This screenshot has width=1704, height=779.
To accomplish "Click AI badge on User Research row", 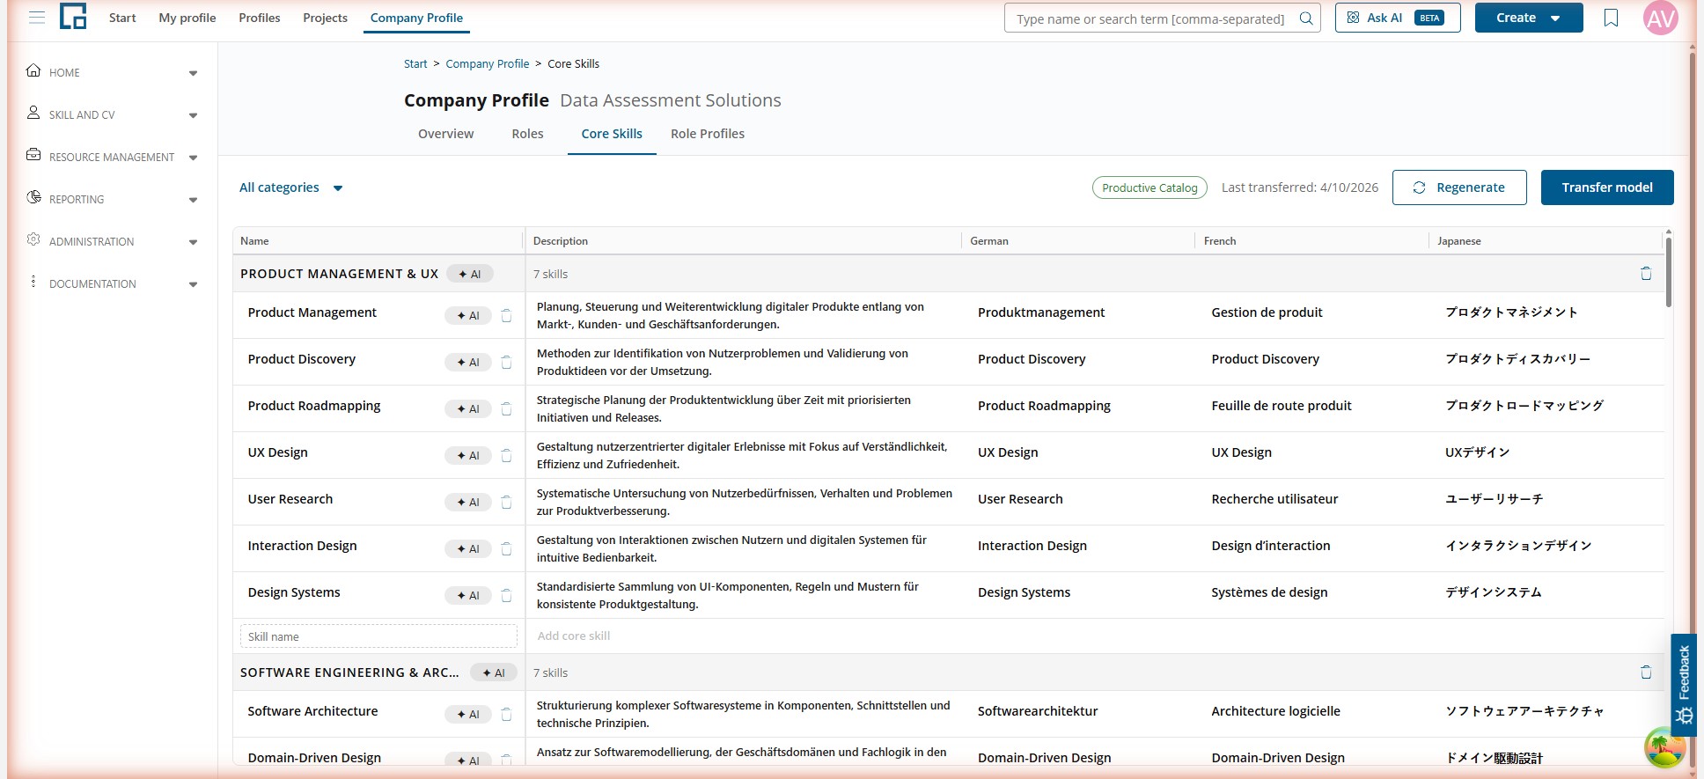I will (x=468, y=502).
